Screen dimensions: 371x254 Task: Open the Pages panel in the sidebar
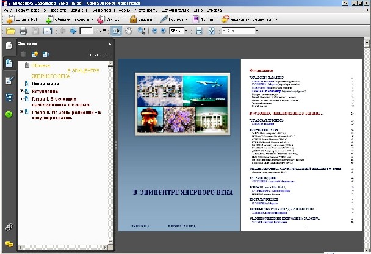[x=9, y=46]
